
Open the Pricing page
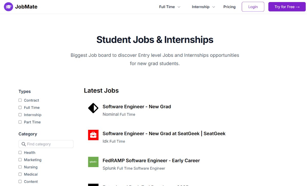pos(229,7)
